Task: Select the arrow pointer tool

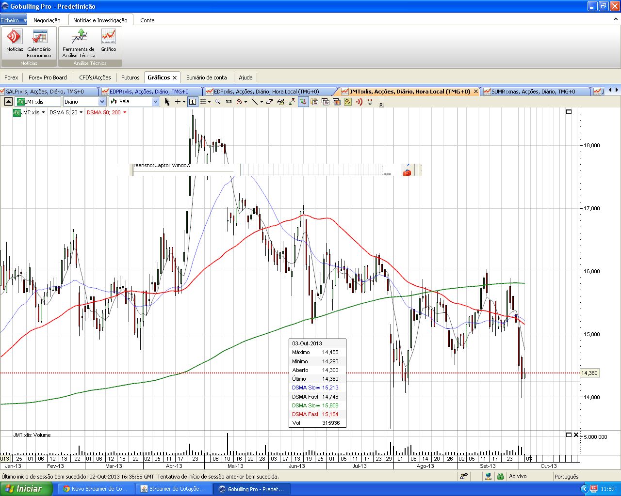Action: [x=167, y=102]
